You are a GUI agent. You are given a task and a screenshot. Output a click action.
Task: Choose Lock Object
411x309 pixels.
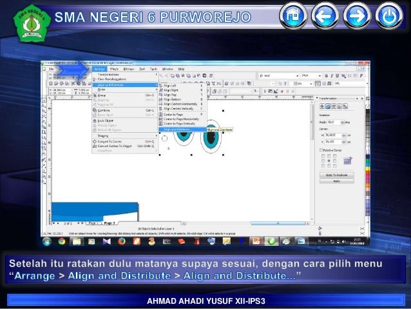pos(125,121)
